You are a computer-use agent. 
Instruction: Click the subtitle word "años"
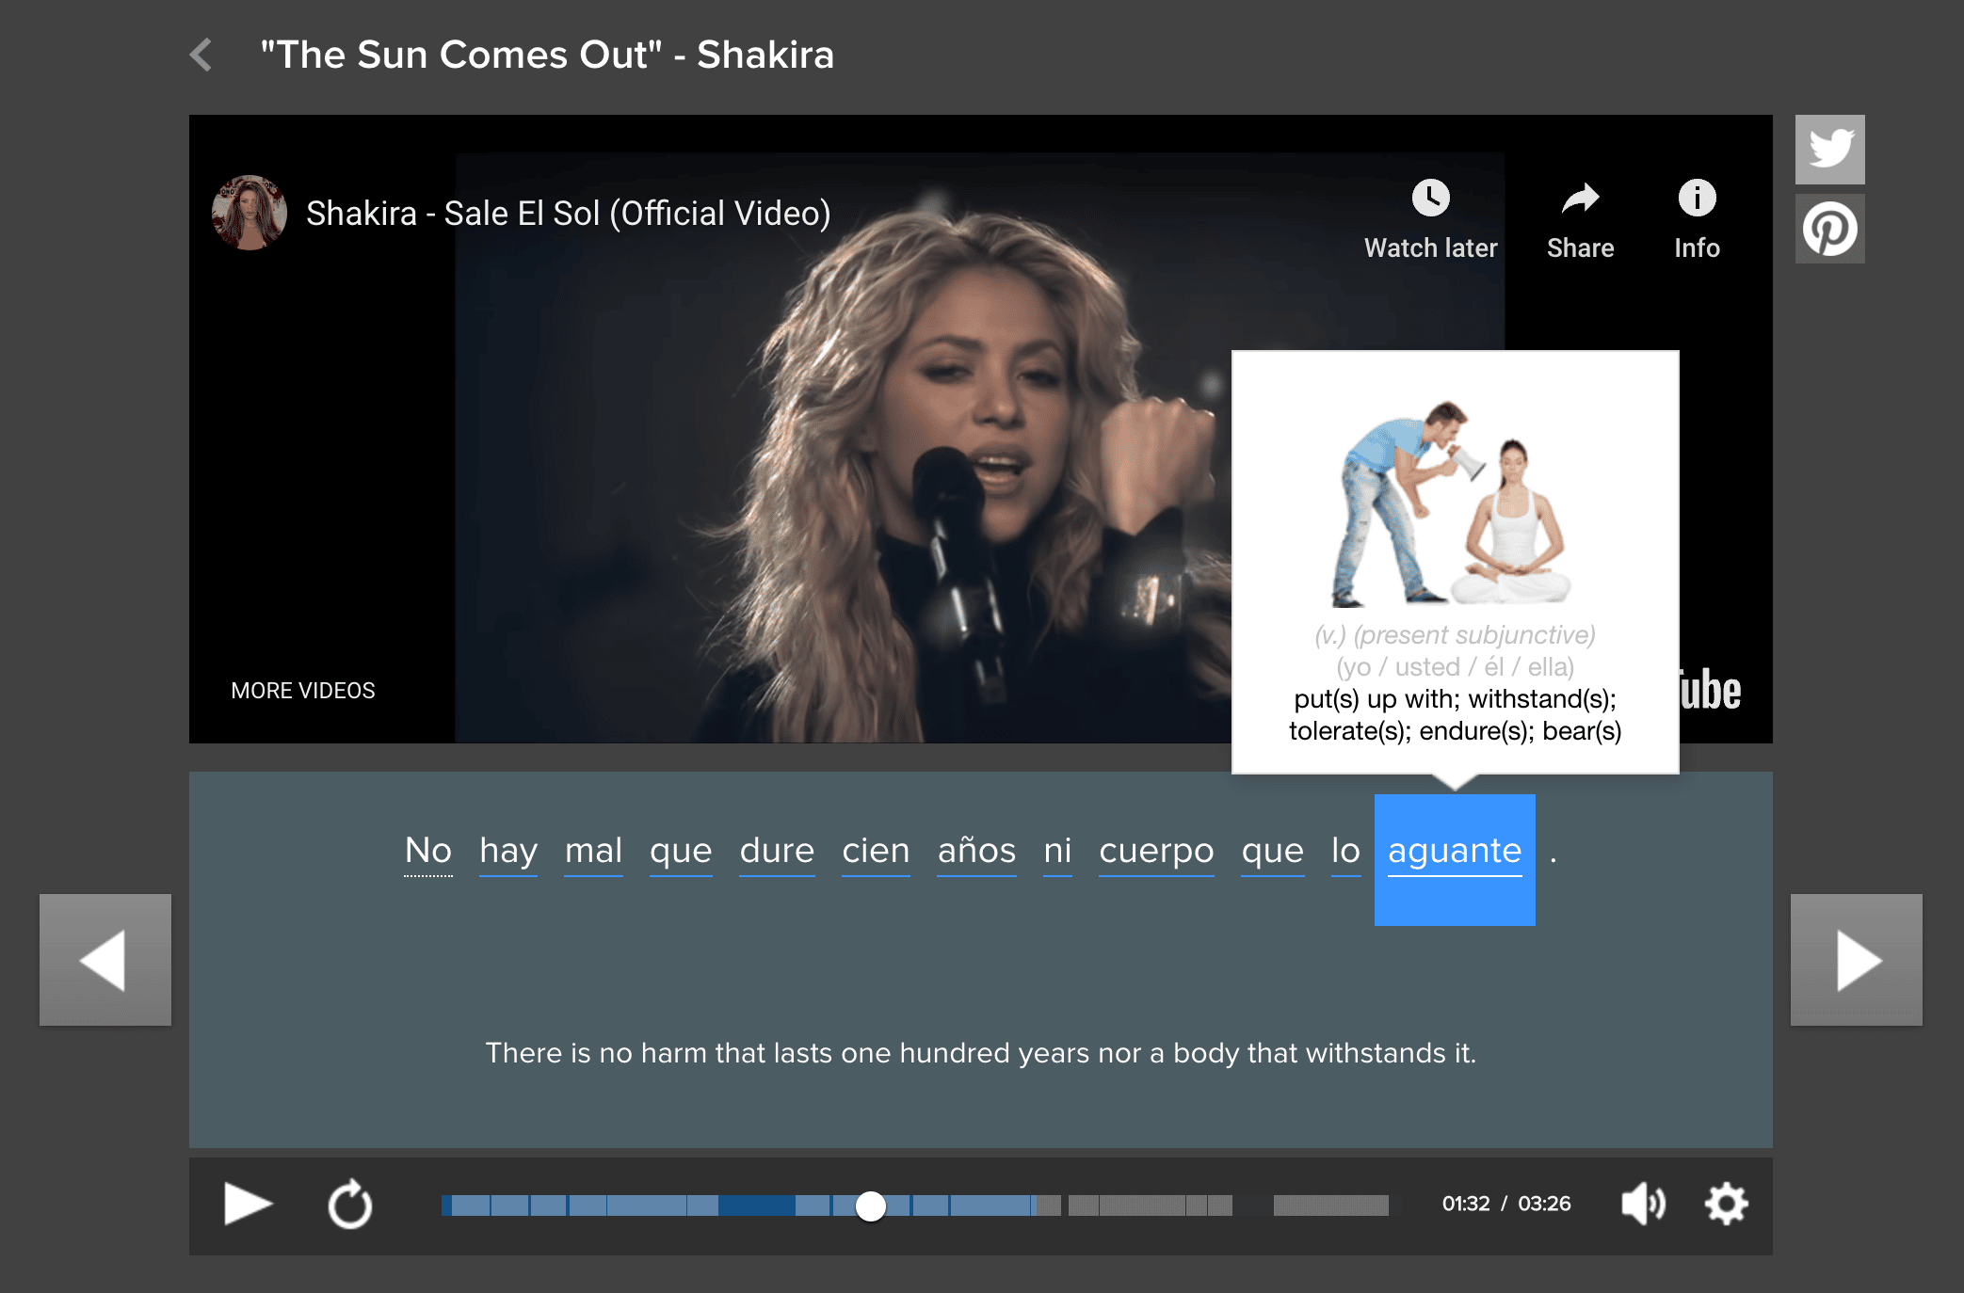(976, 851)
